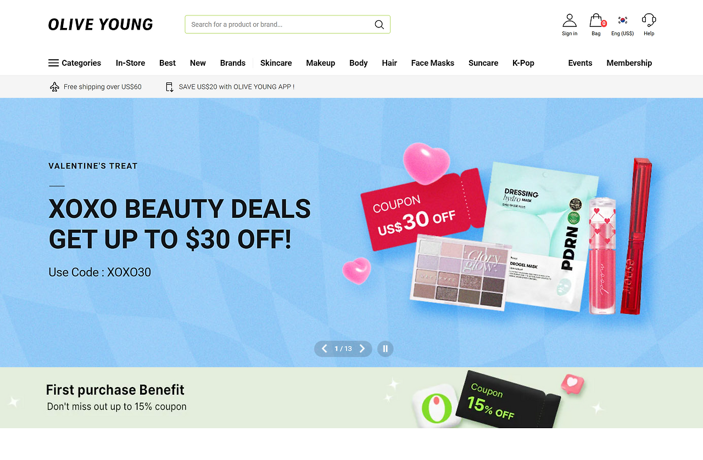Open the Face Masks category
The width and height of the screenshot is (703, 460).
click(433, 63)
